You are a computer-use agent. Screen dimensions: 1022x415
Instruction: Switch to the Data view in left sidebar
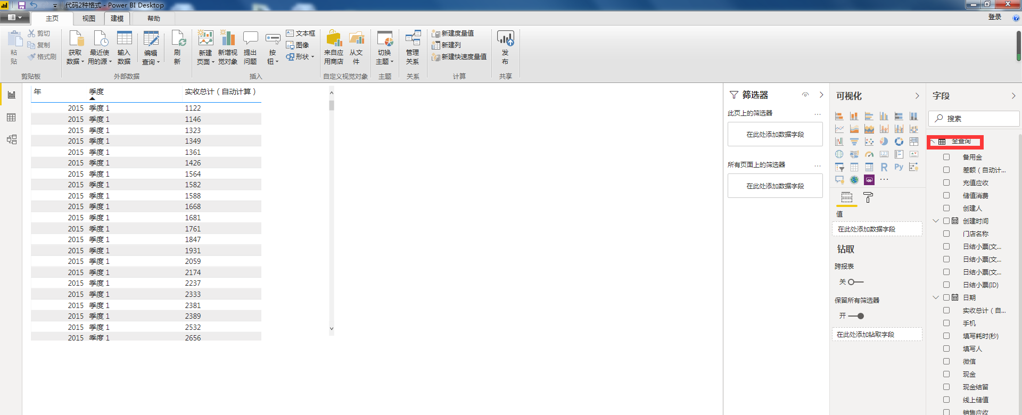(x=11, y=118)
